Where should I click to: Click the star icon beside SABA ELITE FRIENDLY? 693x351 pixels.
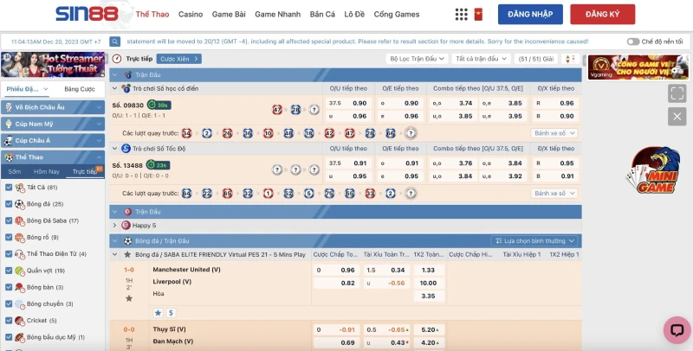click(x=127, y=254)
